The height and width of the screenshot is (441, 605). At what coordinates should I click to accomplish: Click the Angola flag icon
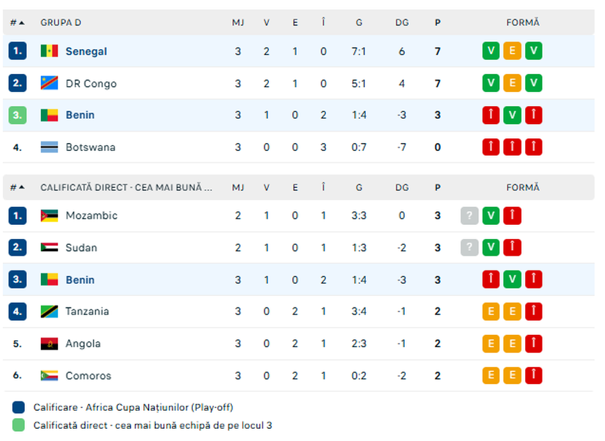[x=49, y=344]
